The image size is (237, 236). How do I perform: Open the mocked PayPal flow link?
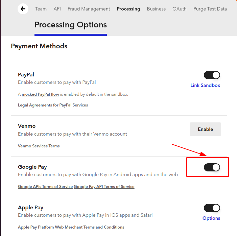[x=40, y=94]
